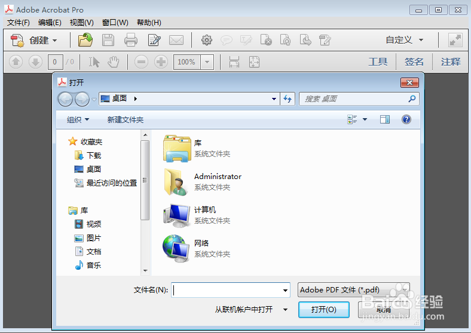471x333 pixels.
Task: Open the zoom percentage dropdown arrow
Action: pyautogui.click(x=207, y=62)
